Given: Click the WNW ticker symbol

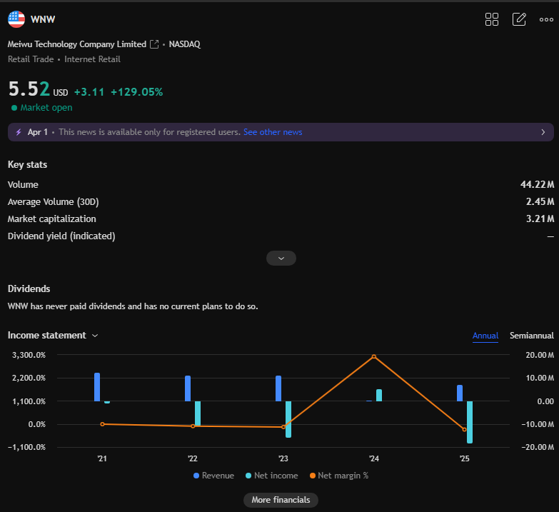Looking at the screenshot, I should tap(43, 19).
